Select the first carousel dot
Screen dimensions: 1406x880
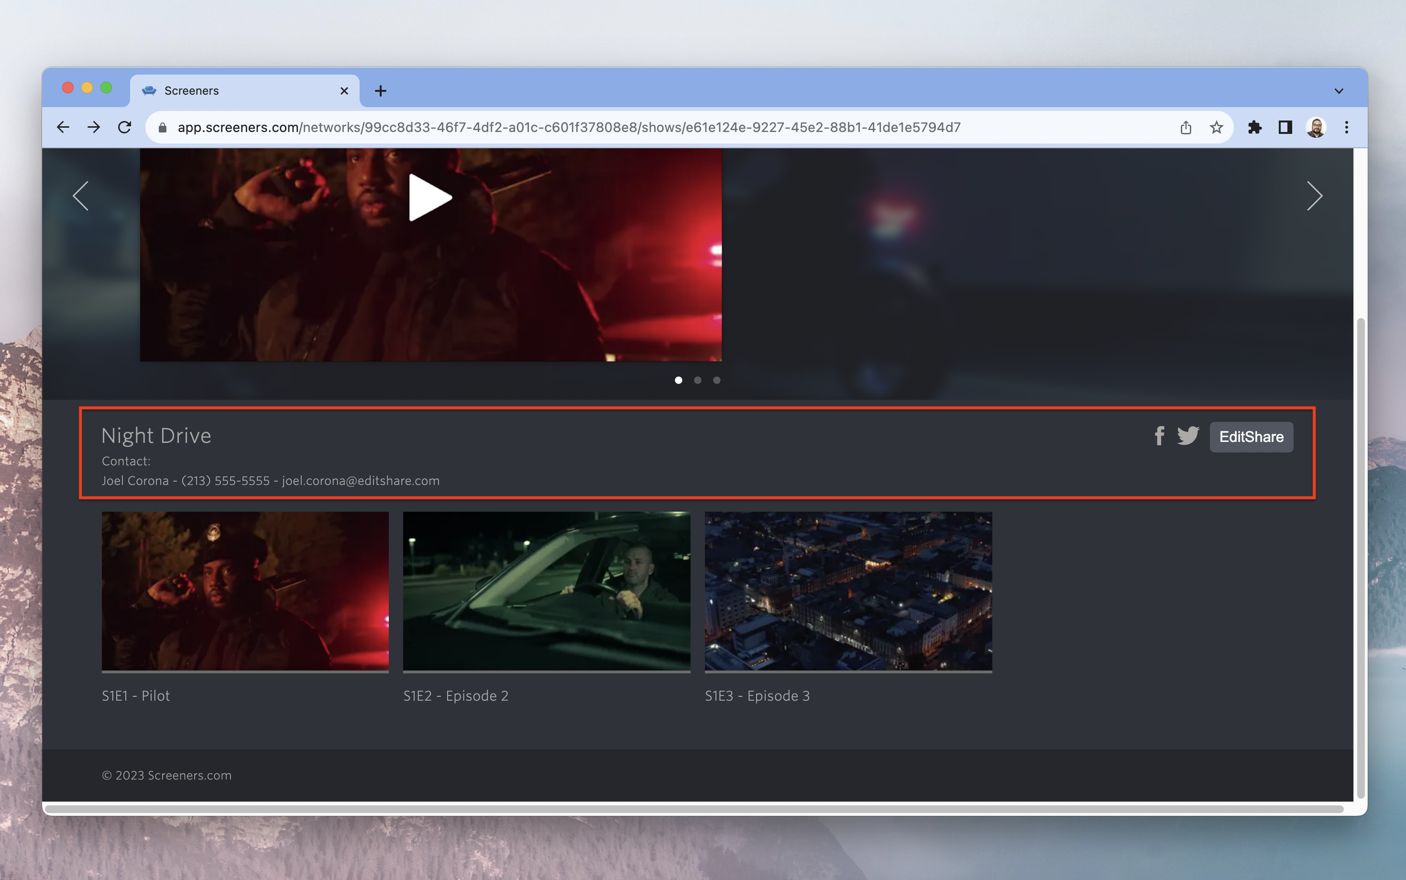click(x=678, y=380)
